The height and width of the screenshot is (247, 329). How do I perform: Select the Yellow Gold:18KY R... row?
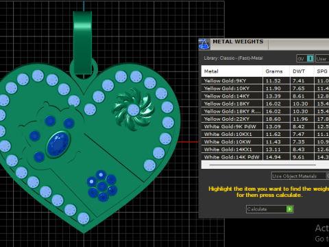(x=265, y=111)
